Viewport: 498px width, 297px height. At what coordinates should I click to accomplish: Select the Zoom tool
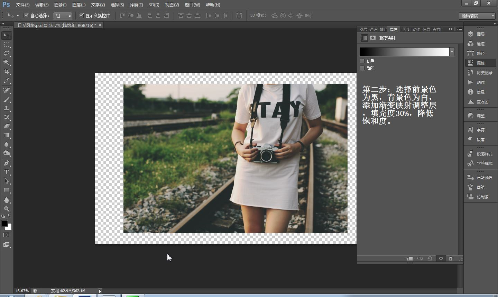7,209
